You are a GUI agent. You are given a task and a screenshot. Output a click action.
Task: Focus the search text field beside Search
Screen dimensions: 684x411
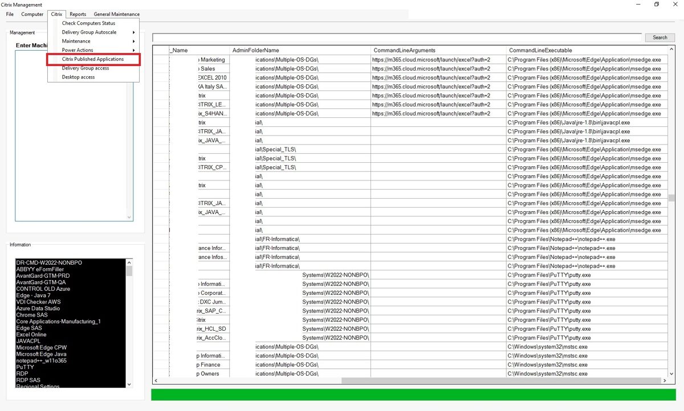(397, 38)
